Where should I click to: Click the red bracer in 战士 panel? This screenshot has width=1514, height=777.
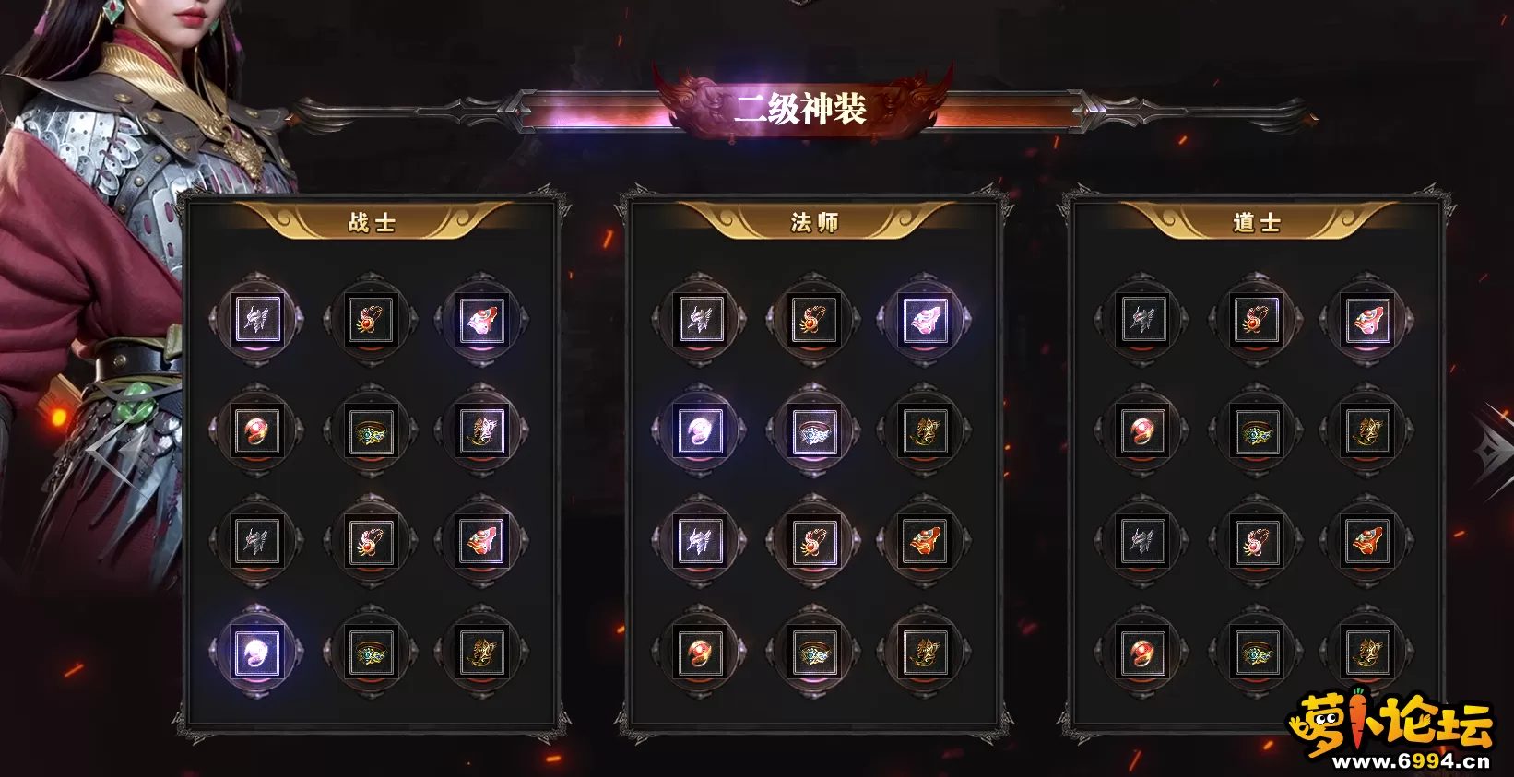click(x=481, y=542)
